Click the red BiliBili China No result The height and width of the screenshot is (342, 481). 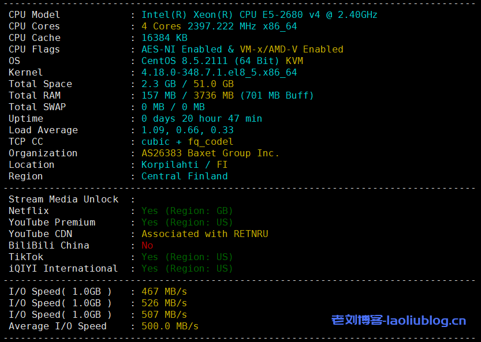[x=147, y=246]
